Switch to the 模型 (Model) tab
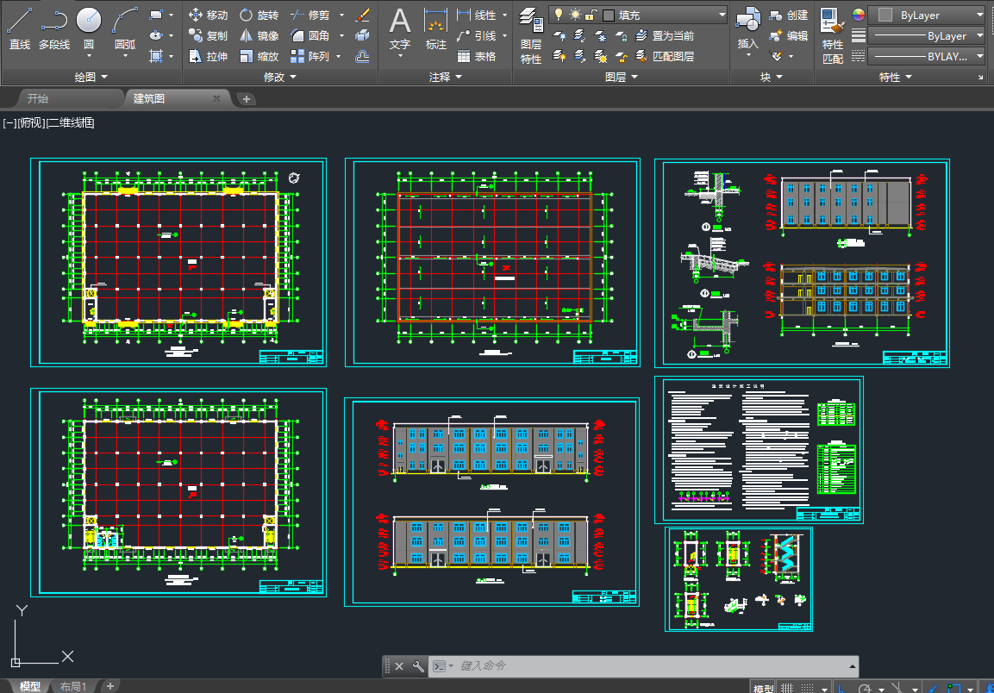The width and height of the screenshot is (994, 693). coord(30,686)
